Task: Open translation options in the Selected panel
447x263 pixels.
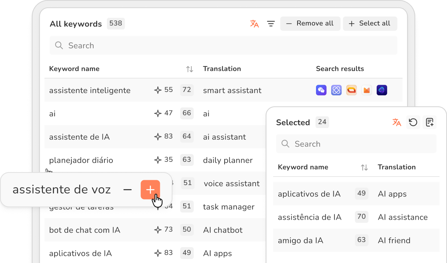Action: (x=397, y=122)
